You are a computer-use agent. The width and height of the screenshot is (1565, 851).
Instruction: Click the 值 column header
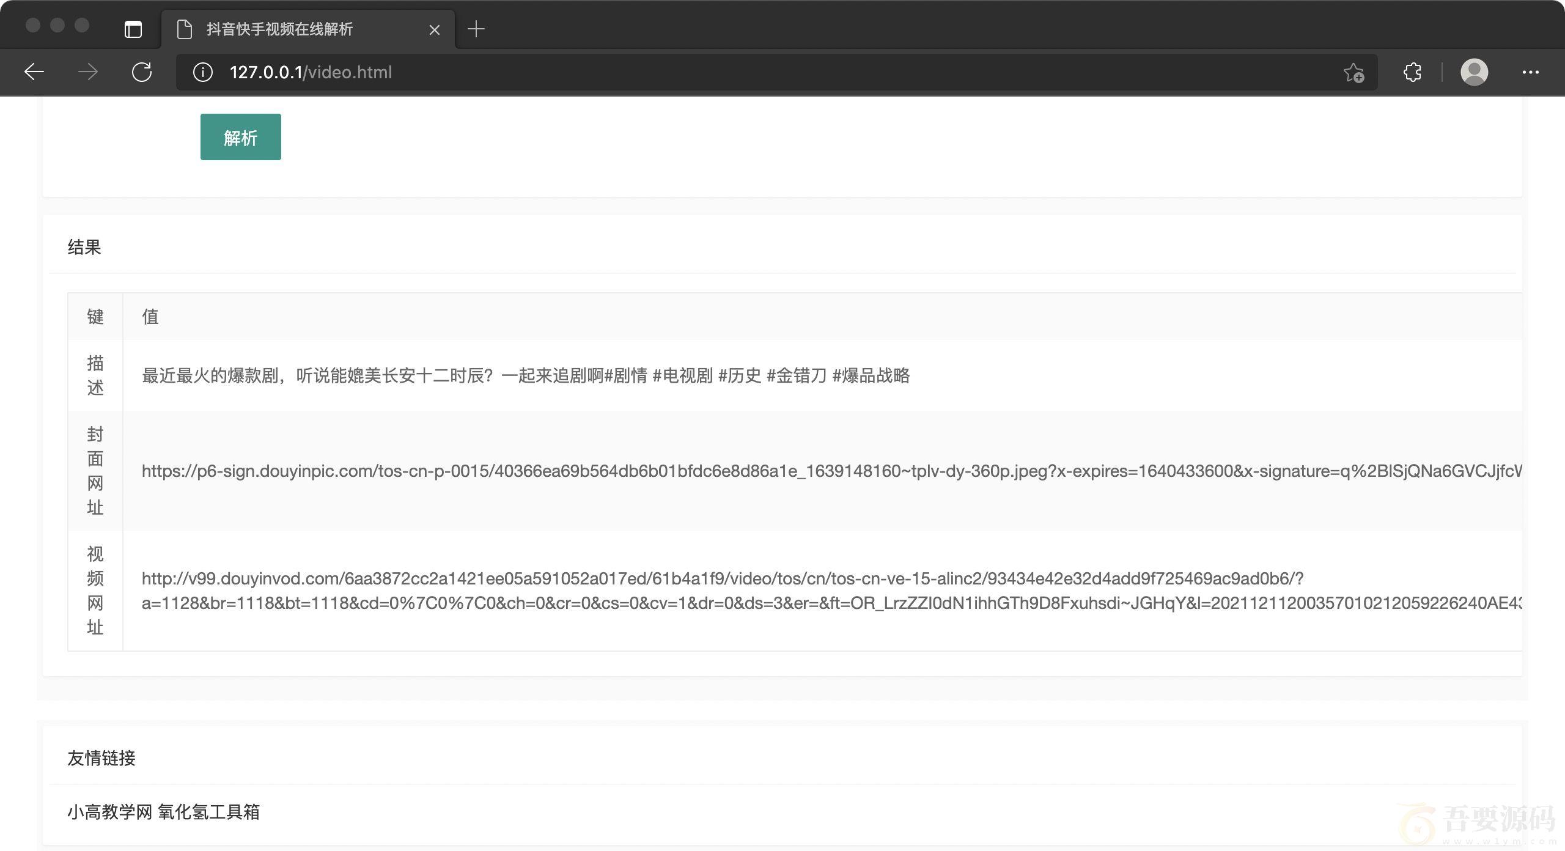click(x=150, y=317)
